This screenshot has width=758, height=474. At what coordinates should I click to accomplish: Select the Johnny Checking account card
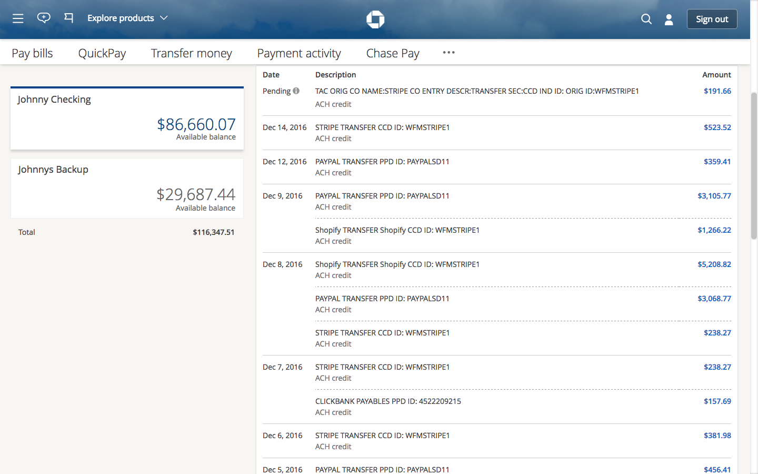pyautogui.click(x=127, y=118)
